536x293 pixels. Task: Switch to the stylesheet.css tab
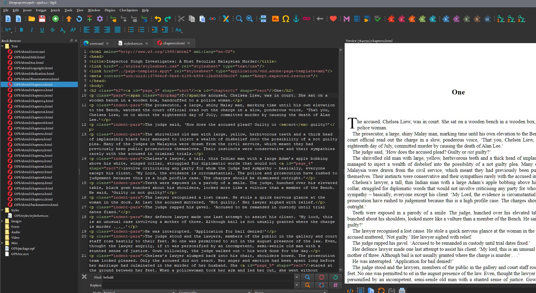click(x=133, y=43)
